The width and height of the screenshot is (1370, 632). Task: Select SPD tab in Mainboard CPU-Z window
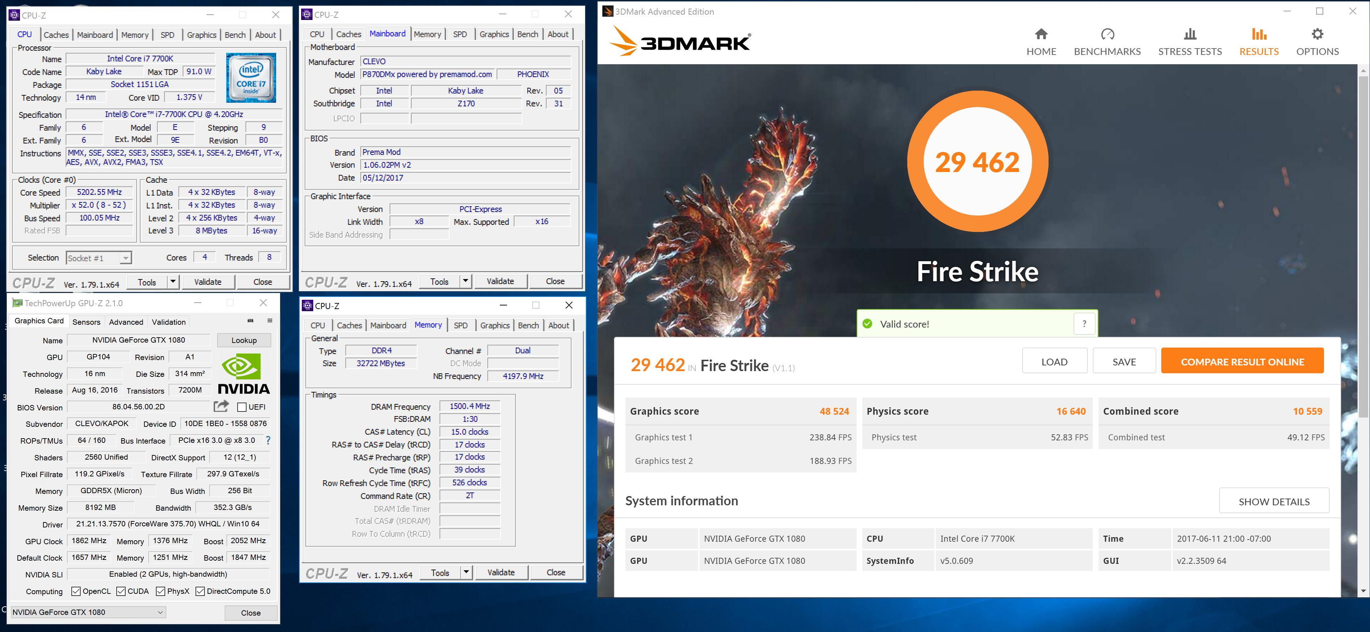pos(460,34)
